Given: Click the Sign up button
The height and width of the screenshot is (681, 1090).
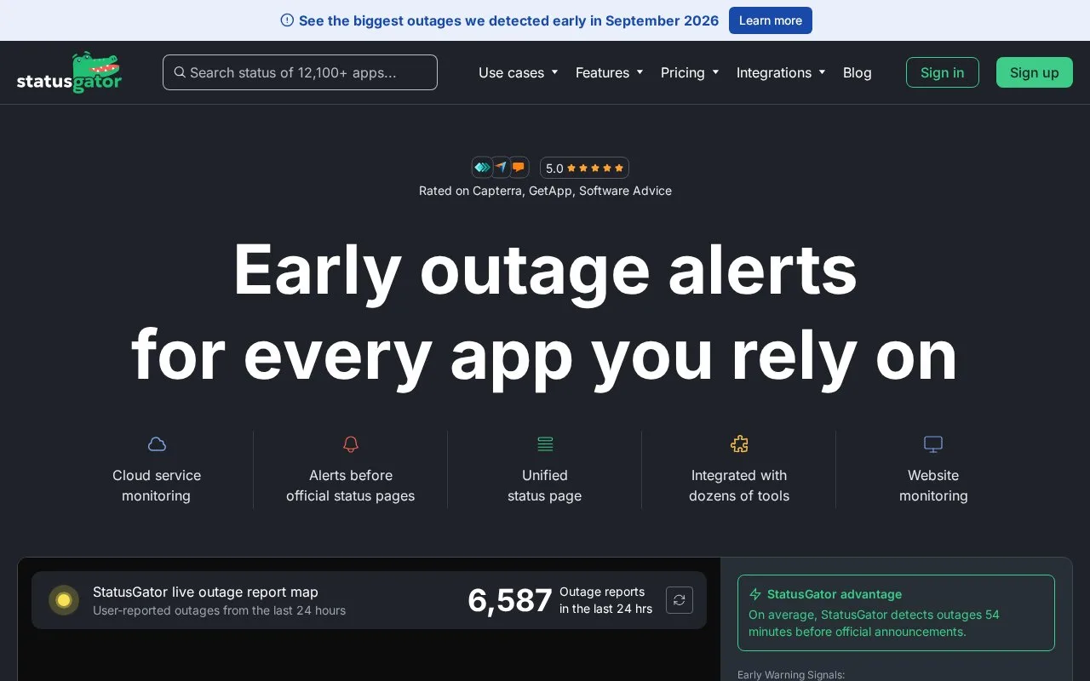Looking at the screenshot, I should tap(1035, 72).
